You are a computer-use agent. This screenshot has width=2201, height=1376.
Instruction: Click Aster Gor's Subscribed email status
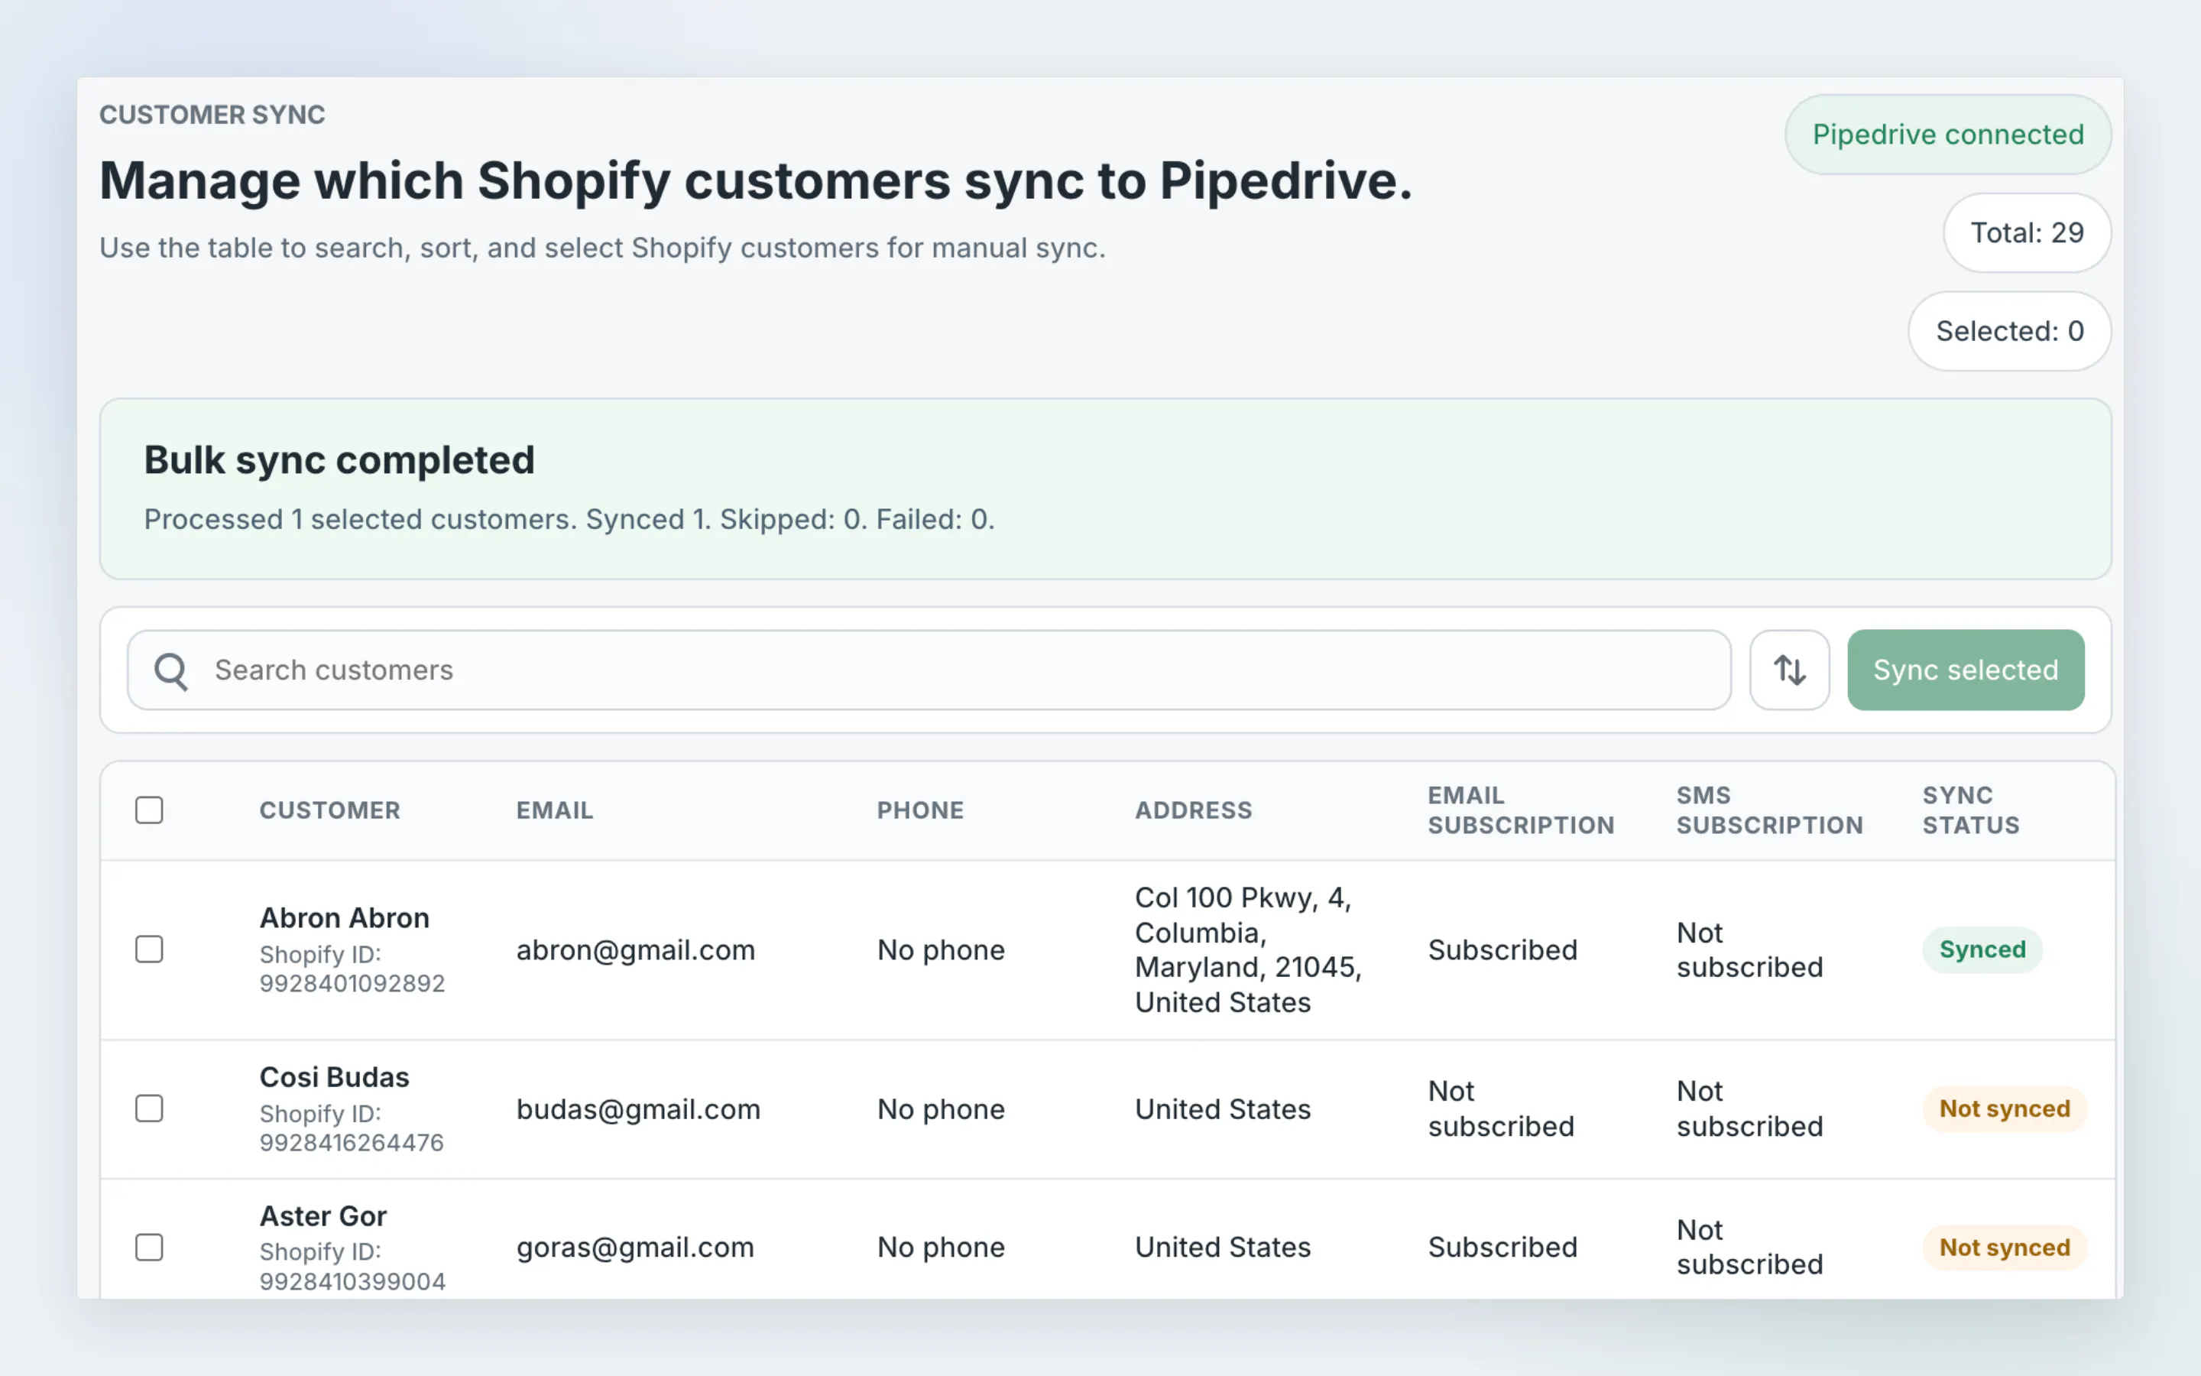(1502, 1248)
